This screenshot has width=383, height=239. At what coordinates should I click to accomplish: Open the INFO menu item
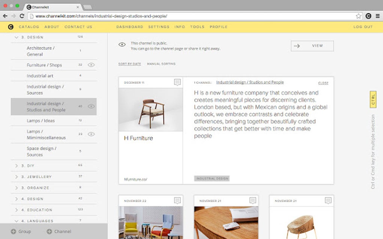click(180, 27)
